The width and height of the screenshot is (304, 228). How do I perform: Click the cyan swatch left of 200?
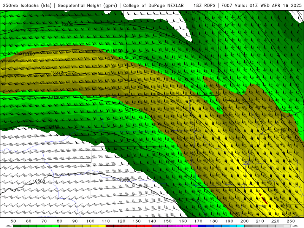(x=241, y=226)
